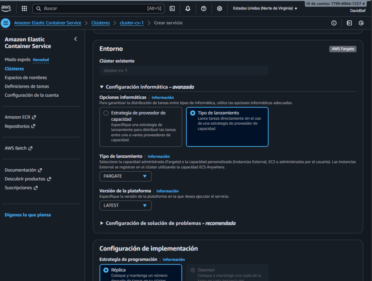Select the Tipo de lanzamiento radio option
The width and height of the screenshot is (372, 281).
pyautogui.click(x=193, y=113)
